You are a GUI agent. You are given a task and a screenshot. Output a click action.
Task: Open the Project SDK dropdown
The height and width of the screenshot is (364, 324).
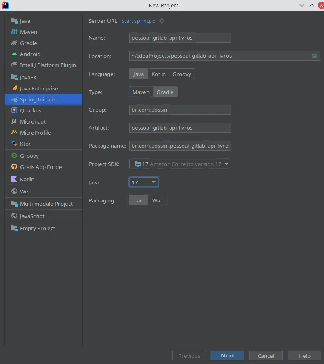coord(180,164)
